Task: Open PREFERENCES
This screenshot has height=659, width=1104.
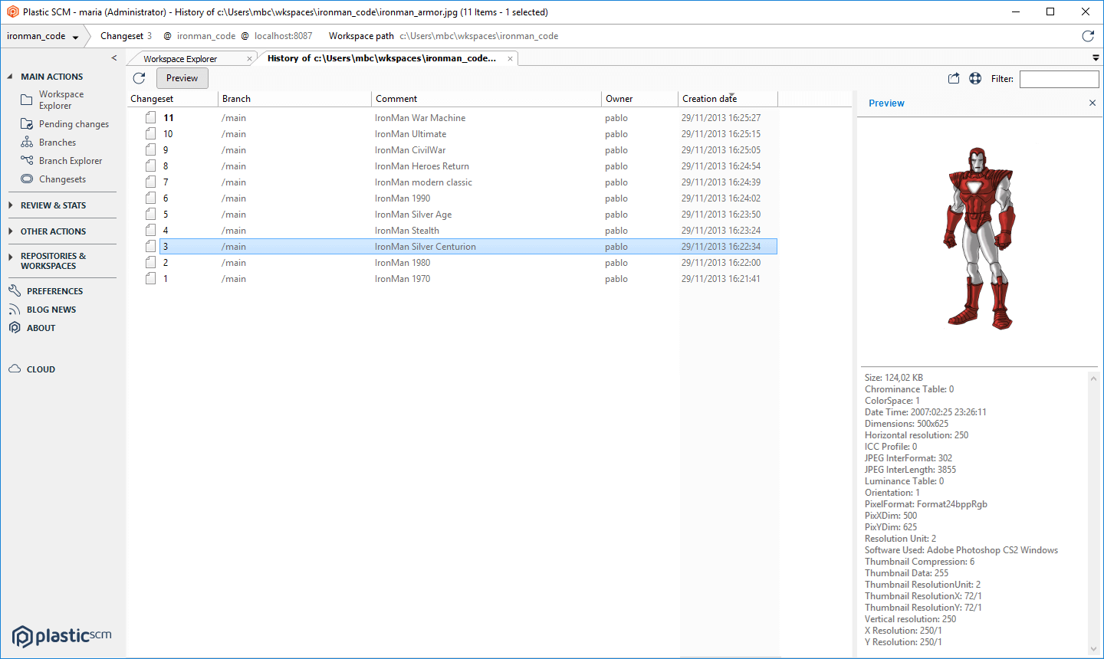Action: 54,291
